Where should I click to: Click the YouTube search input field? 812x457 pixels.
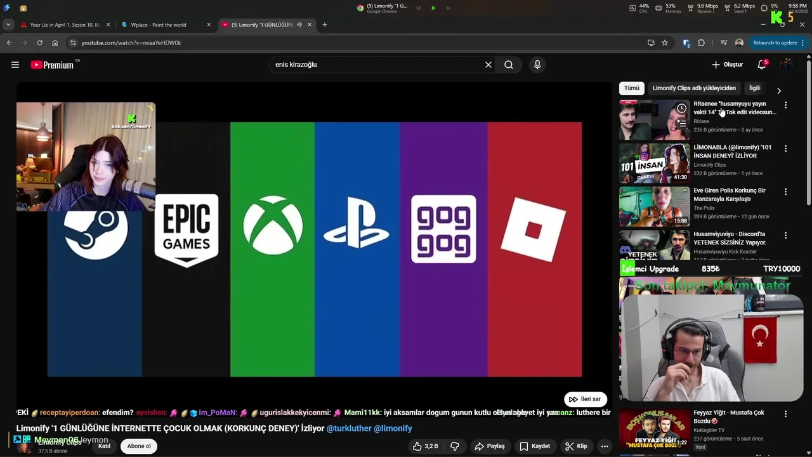[x=377, y=65]
